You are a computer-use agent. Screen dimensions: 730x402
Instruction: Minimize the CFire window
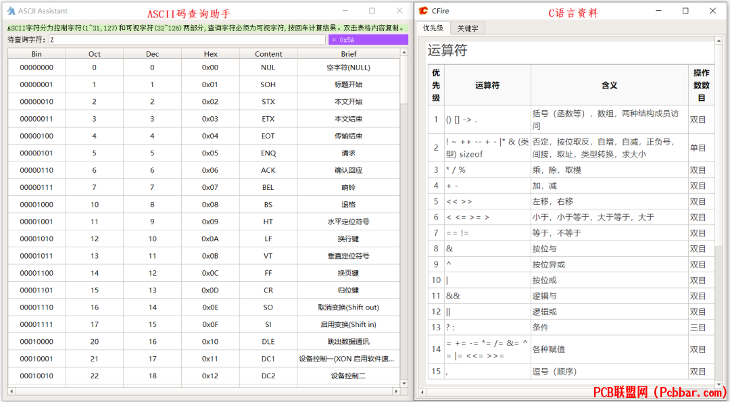tap(658, 11)
